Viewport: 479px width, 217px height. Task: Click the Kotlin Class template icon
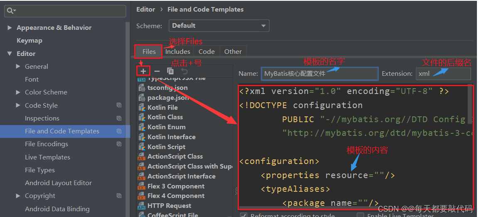point(141,117)
